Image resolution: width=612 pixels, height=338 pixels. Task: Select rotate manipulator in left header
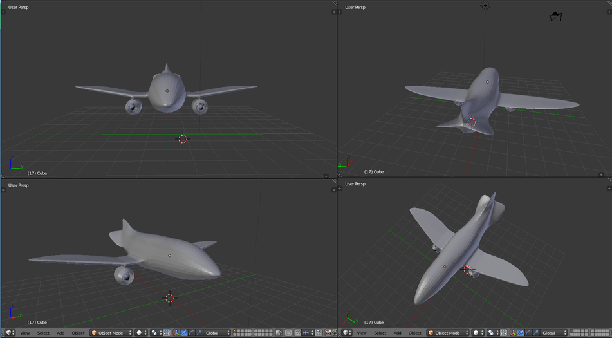(192, 333)
